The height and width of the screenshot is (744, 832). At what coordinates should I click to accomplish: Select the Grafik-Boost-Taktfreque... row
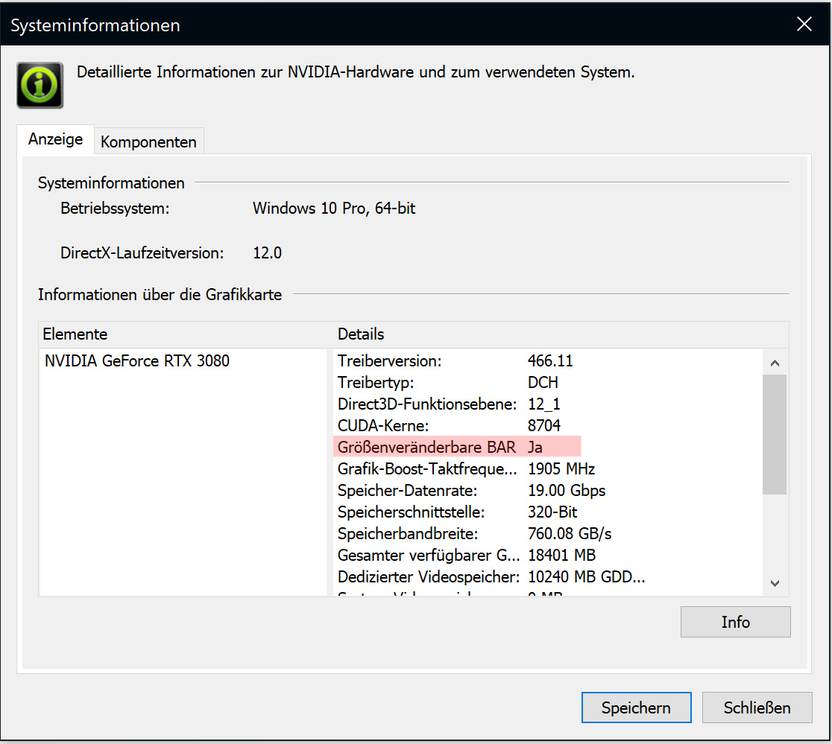point(548,469)
